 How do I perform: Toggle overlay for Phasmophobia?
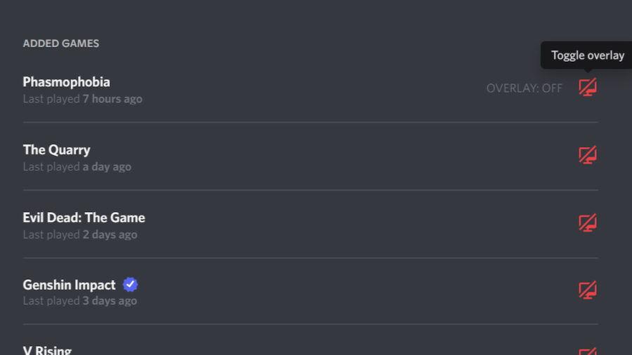tap(588, 87)
